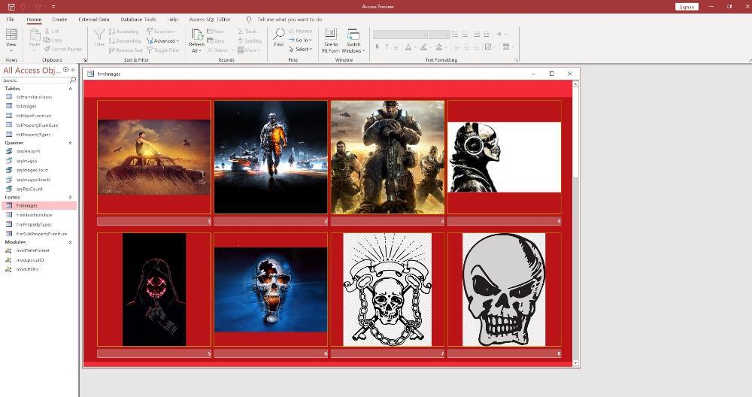
Task: Click the bulleted list icon
Action: 455,34
